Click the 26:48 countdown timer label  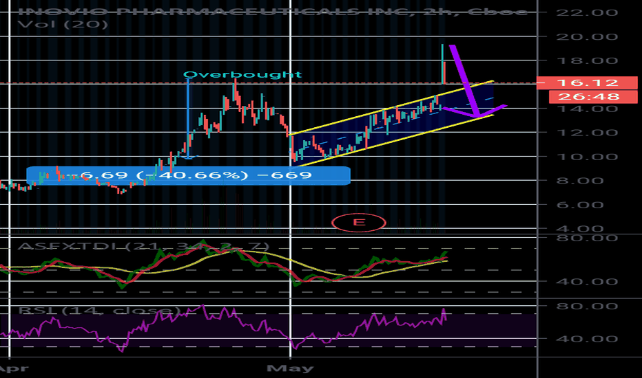tap(593, 97)
